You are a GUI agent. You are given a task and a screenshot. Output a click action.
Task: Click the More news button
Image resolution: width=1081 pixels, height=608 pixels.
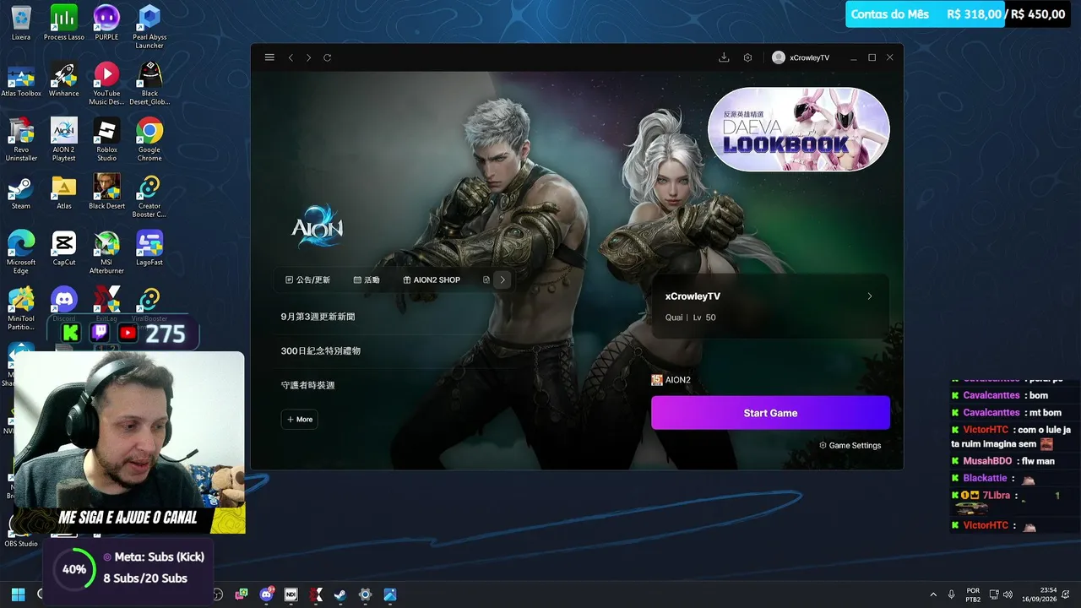[300, 419]
